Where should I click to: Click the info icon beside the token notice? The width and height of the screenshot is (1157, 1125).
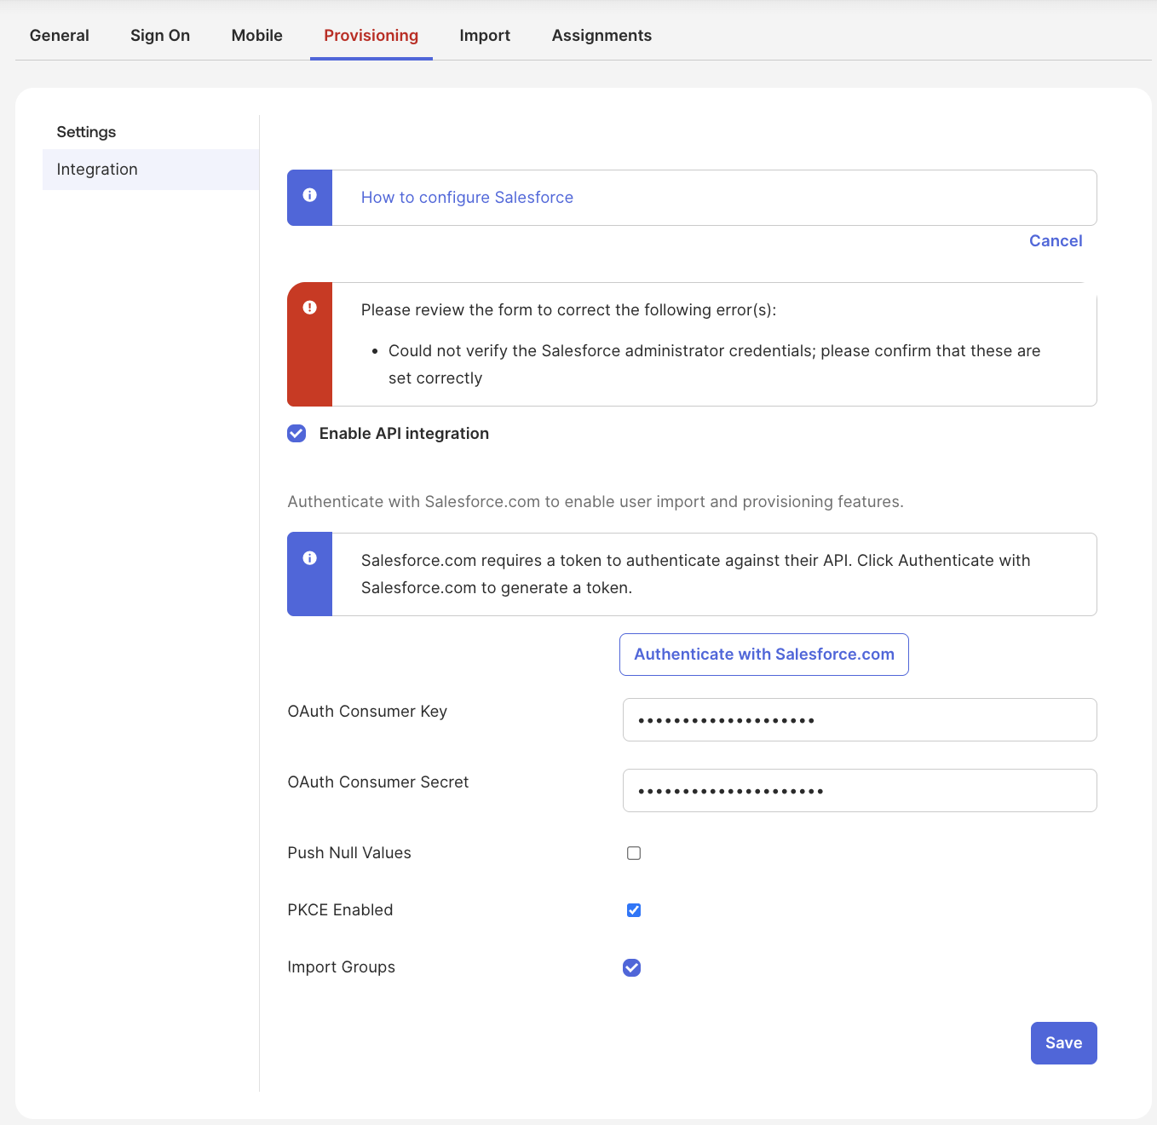[x=310, y=558]
